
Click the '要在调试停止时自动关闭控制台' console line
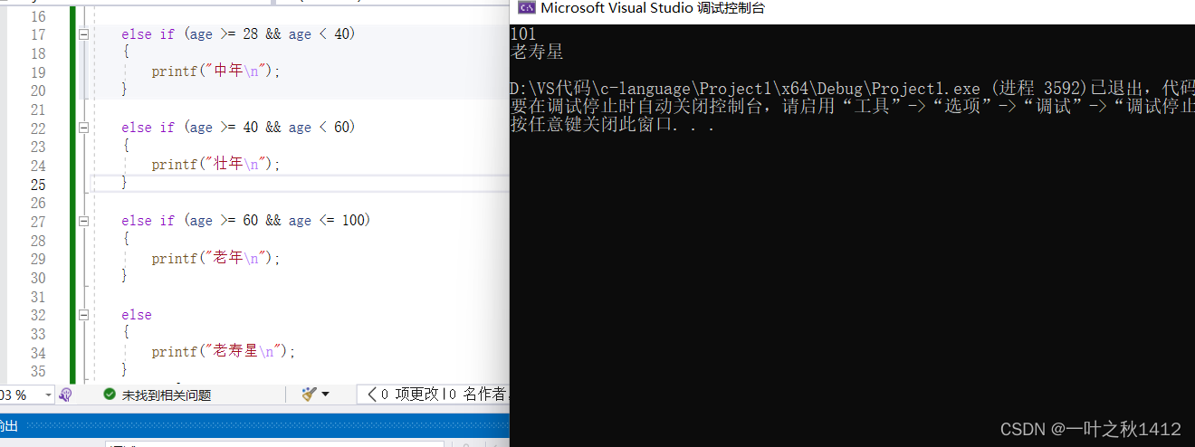click(852, 107)
